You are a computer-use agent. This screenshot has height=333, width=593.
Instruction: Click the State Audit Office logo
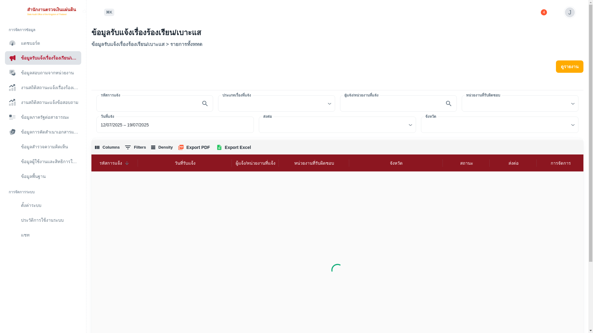coord(51,11)
